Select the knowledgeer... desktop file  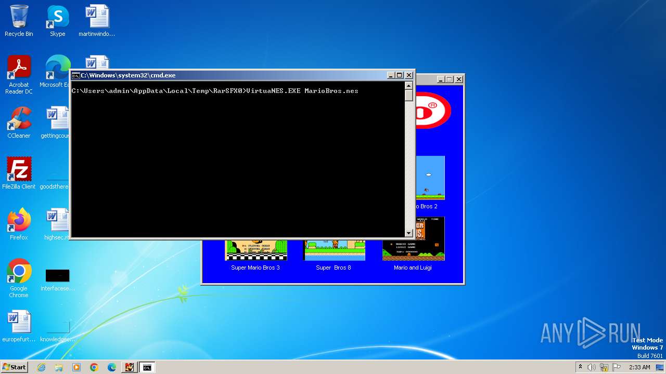[57, 331]
